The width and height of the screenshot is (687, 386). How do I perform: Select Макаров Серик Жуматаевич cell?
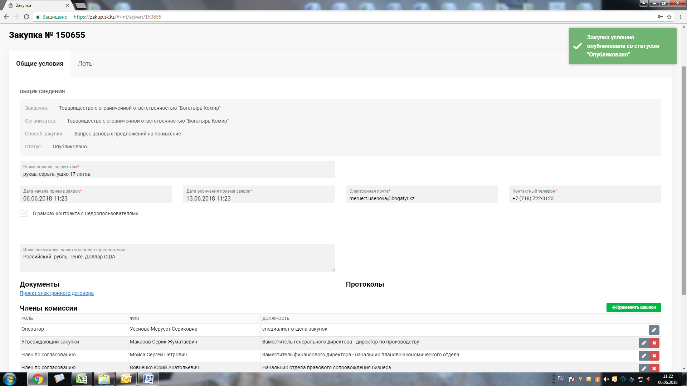point(194,343)
